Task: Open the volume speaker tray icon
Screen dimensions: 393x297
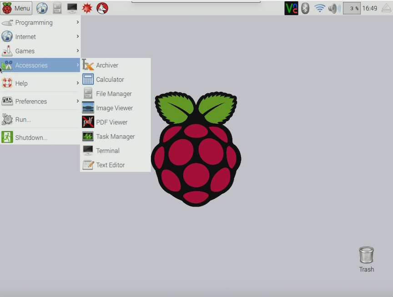Action: 334,8
